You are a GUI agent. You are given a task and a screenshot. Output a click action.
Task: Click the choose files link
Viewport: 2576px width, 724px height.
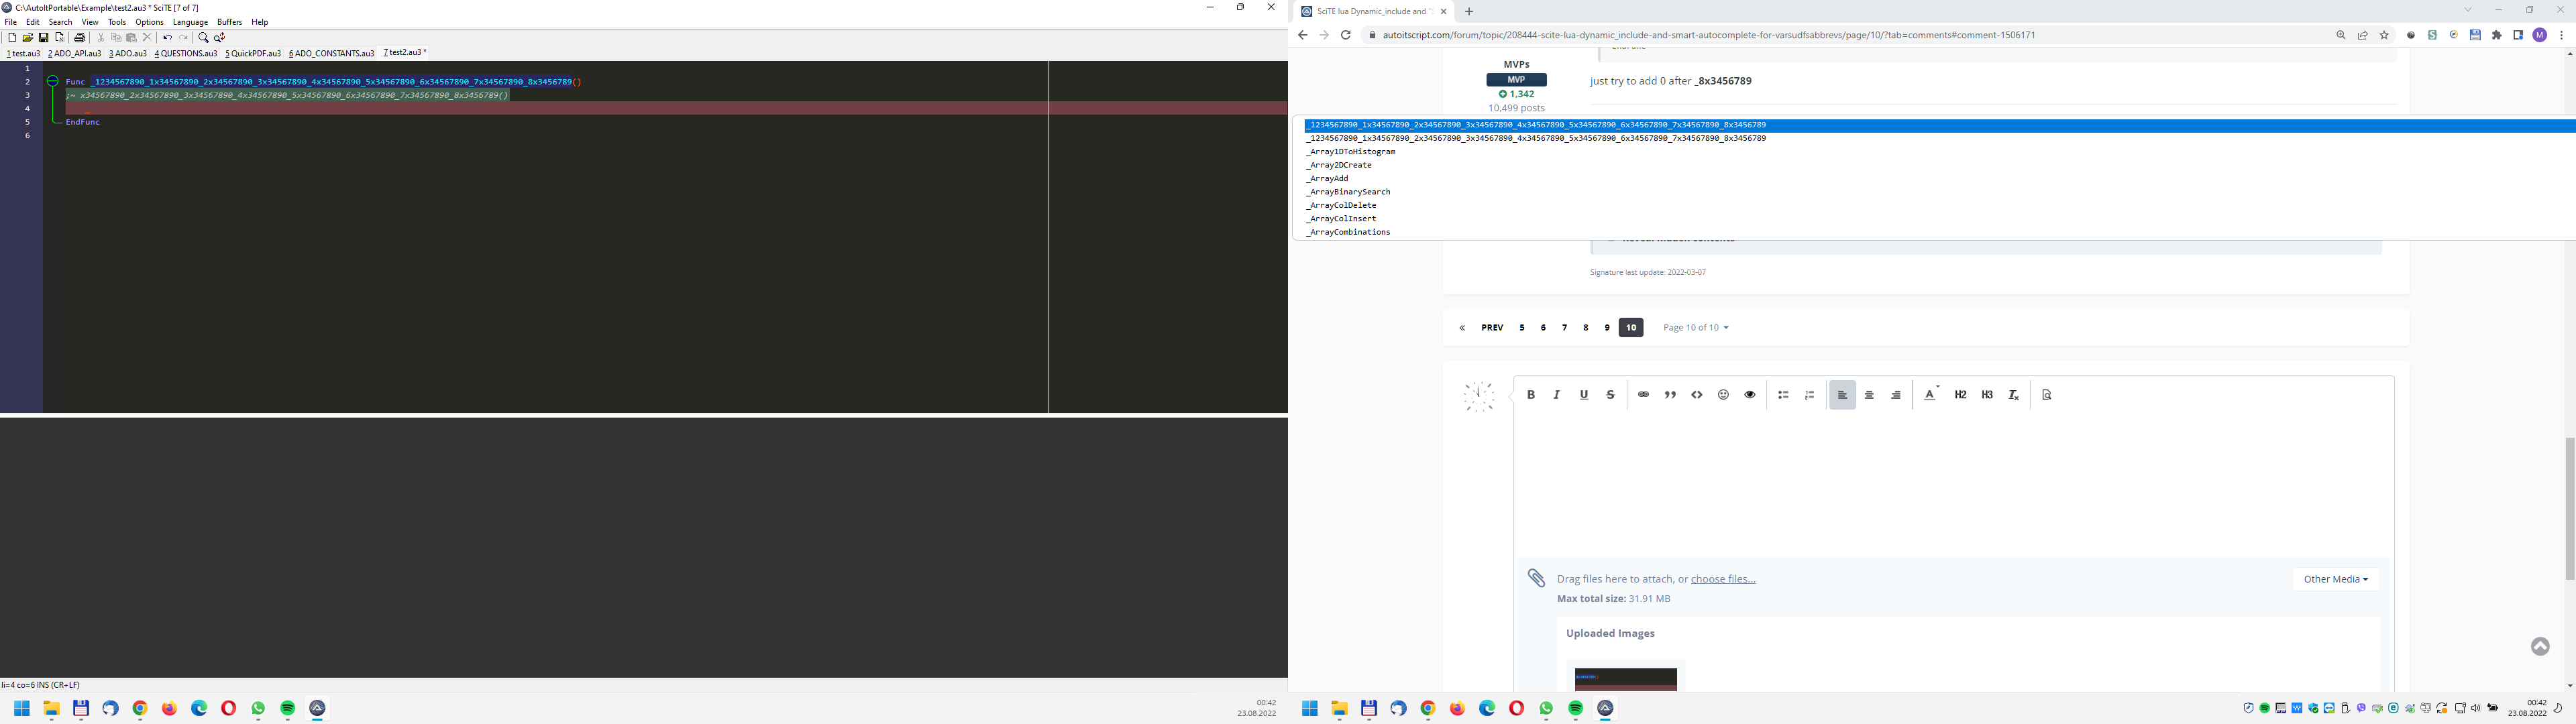1723,579
